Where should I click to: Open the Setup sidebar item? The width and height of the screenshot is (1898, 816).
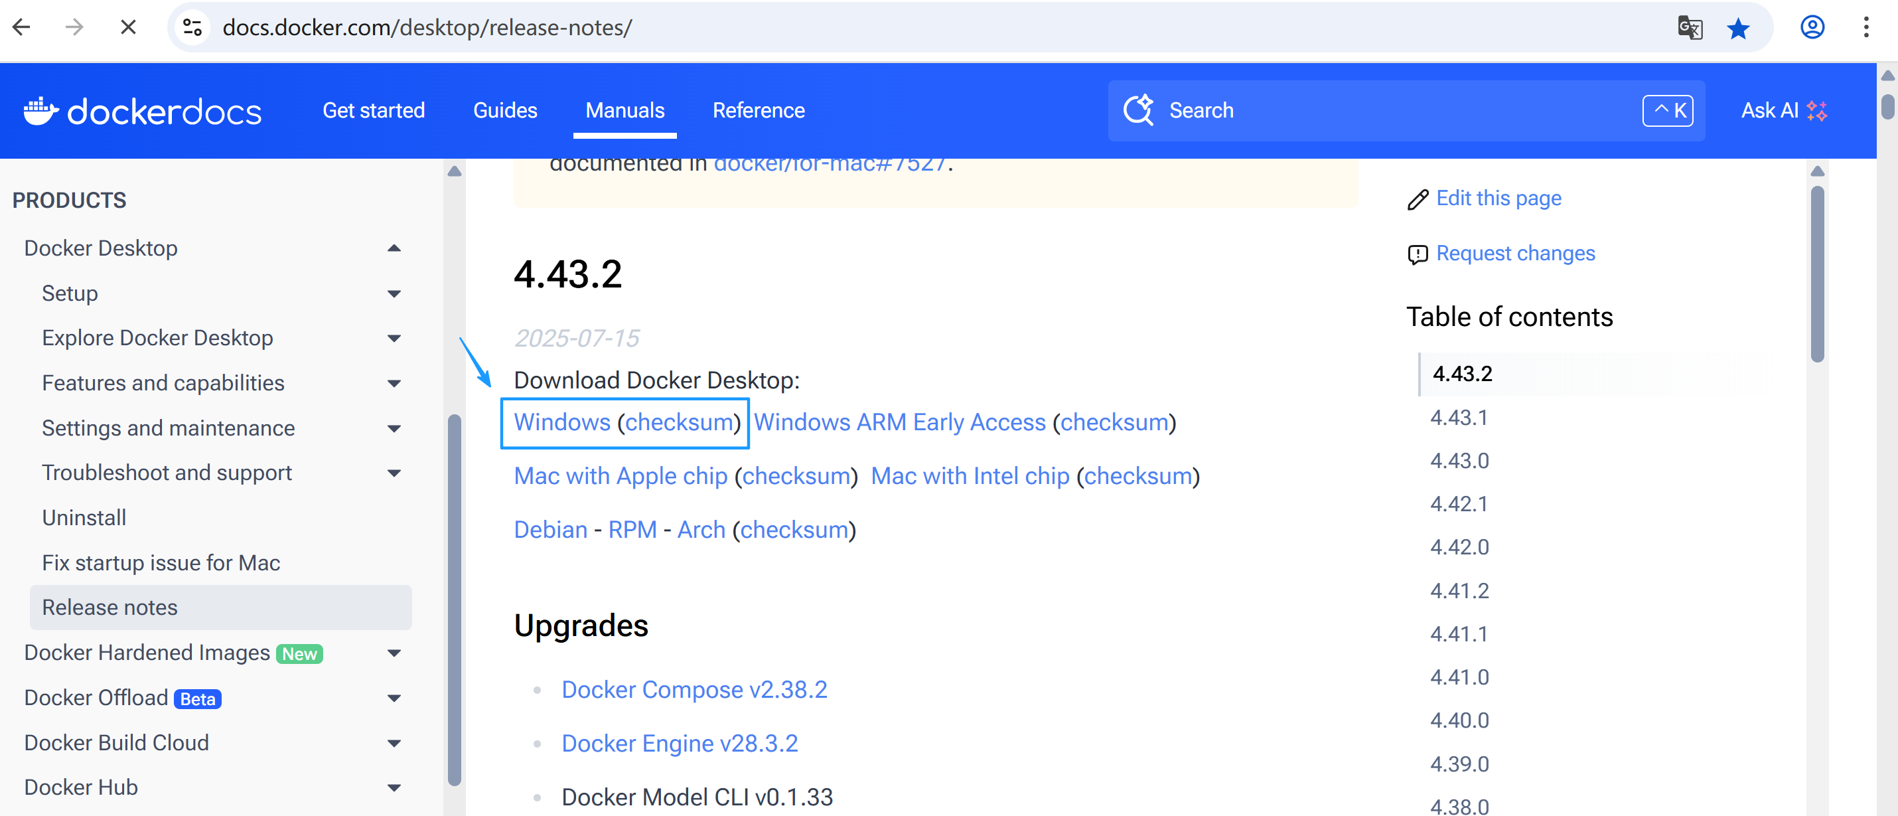click(70, 293)
